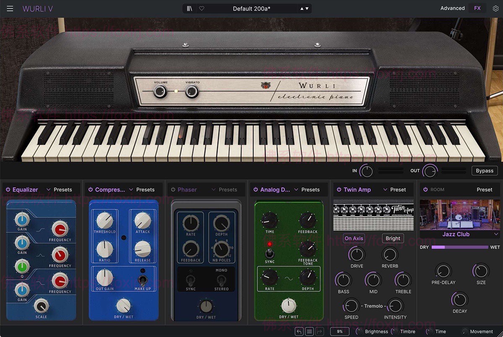Enable Sync on the Analog Delay
The height and width of the screenshot is (337, 503).
click(x=269, y=254)
